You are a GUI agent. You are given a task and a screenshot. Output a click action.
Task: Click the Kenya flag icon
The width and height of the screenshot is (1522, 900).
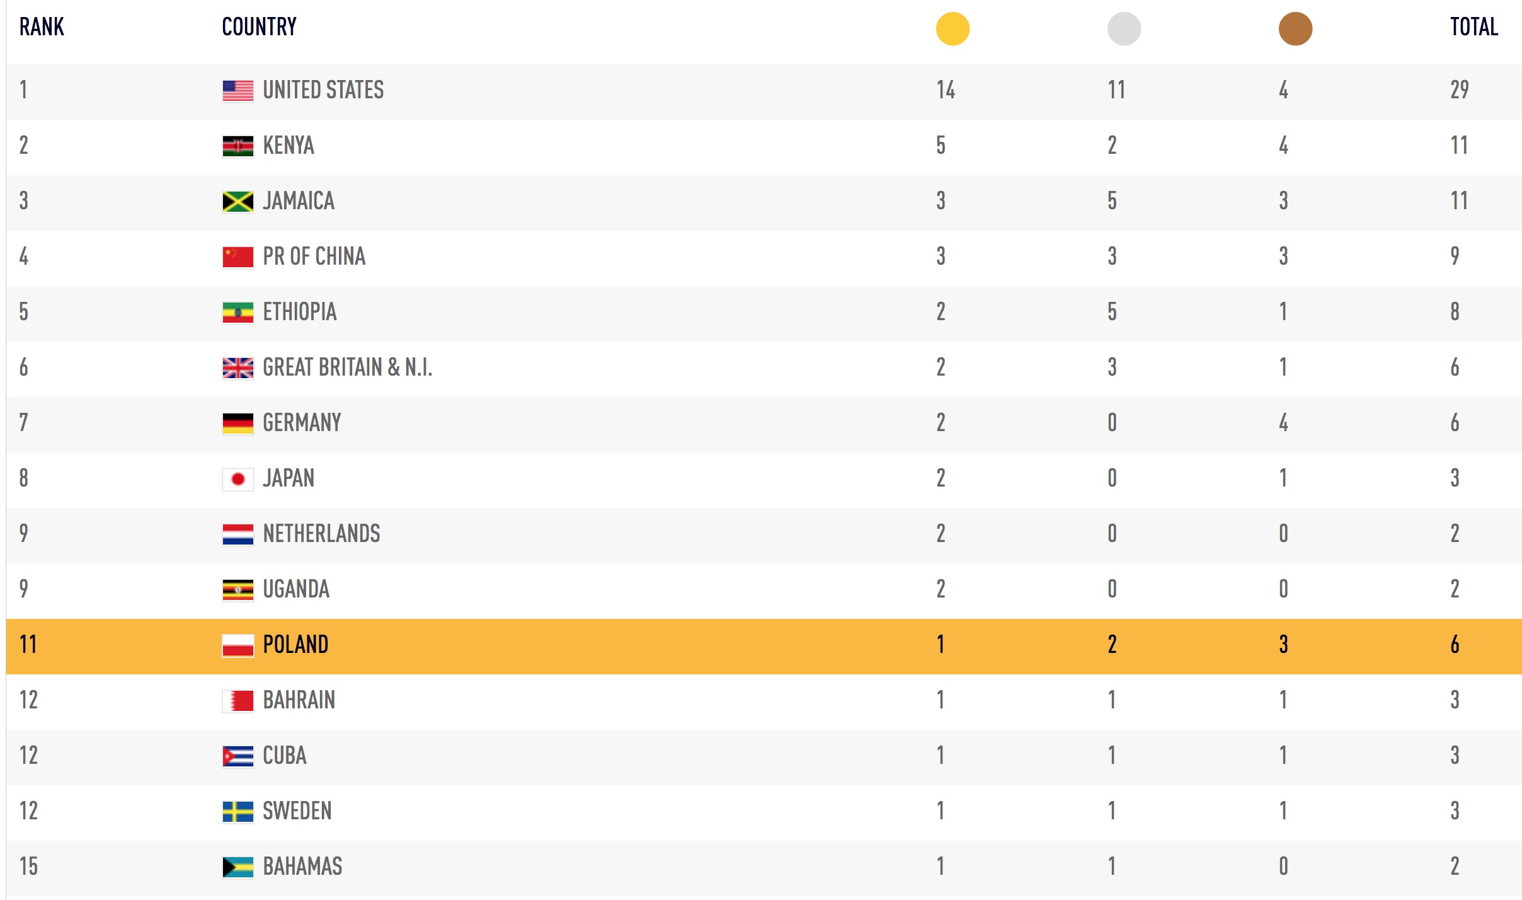[x=238, y=146]
